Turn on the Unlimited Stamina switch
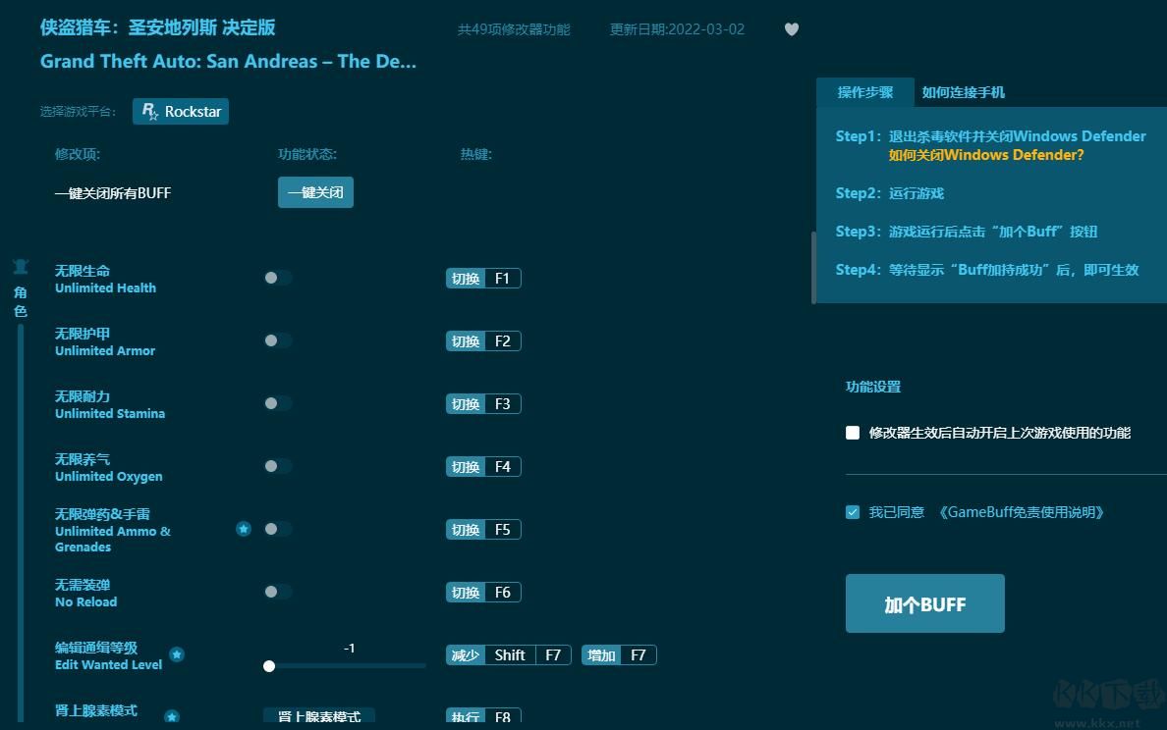 click(277, 403)
